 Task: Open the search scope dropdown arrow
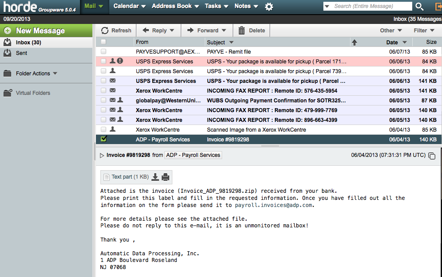pyautogui.click(x=327, y=6)
